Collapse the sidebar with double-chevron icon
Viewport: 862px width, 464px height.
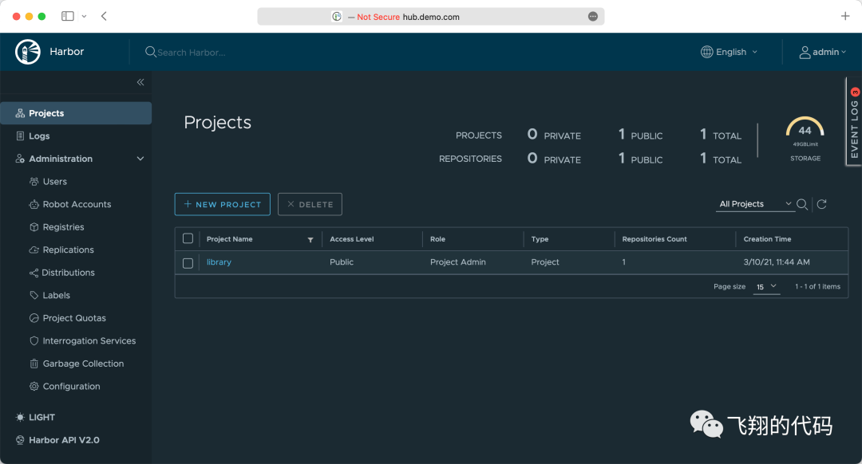[140, 82]
